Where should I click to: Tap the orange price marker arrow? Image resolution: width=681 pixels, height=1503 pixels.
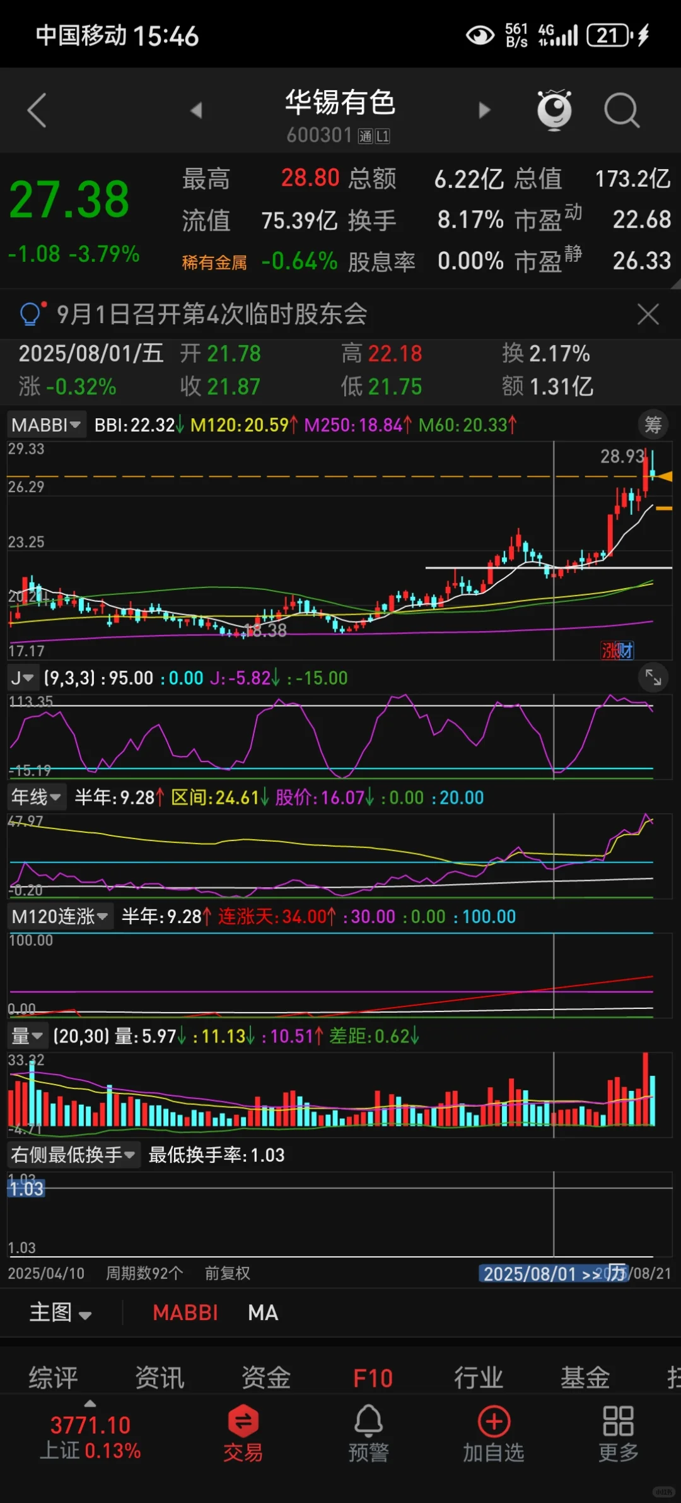pyautogui.click(x=663, y=476)
